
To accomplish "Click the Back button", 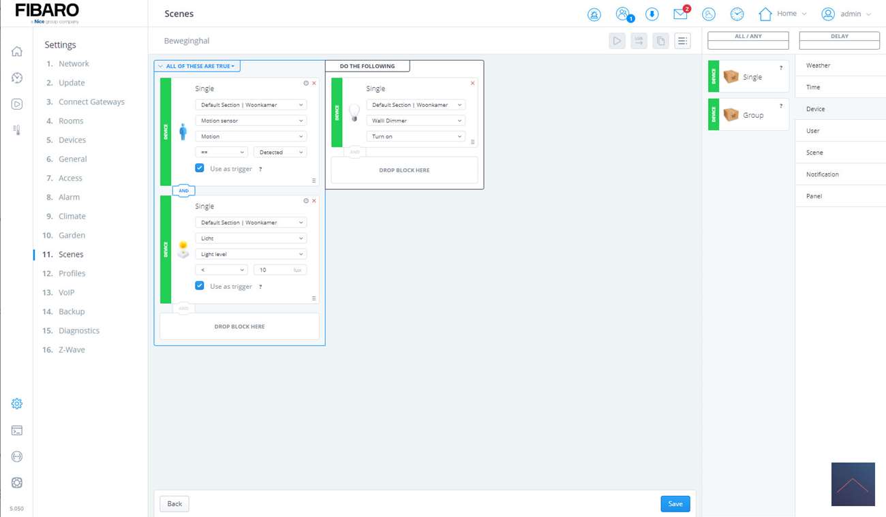I will point(174,503).
